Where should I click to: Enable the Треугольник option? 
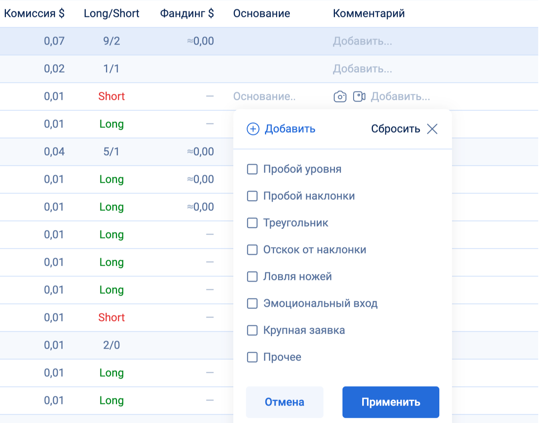point(252,223)
